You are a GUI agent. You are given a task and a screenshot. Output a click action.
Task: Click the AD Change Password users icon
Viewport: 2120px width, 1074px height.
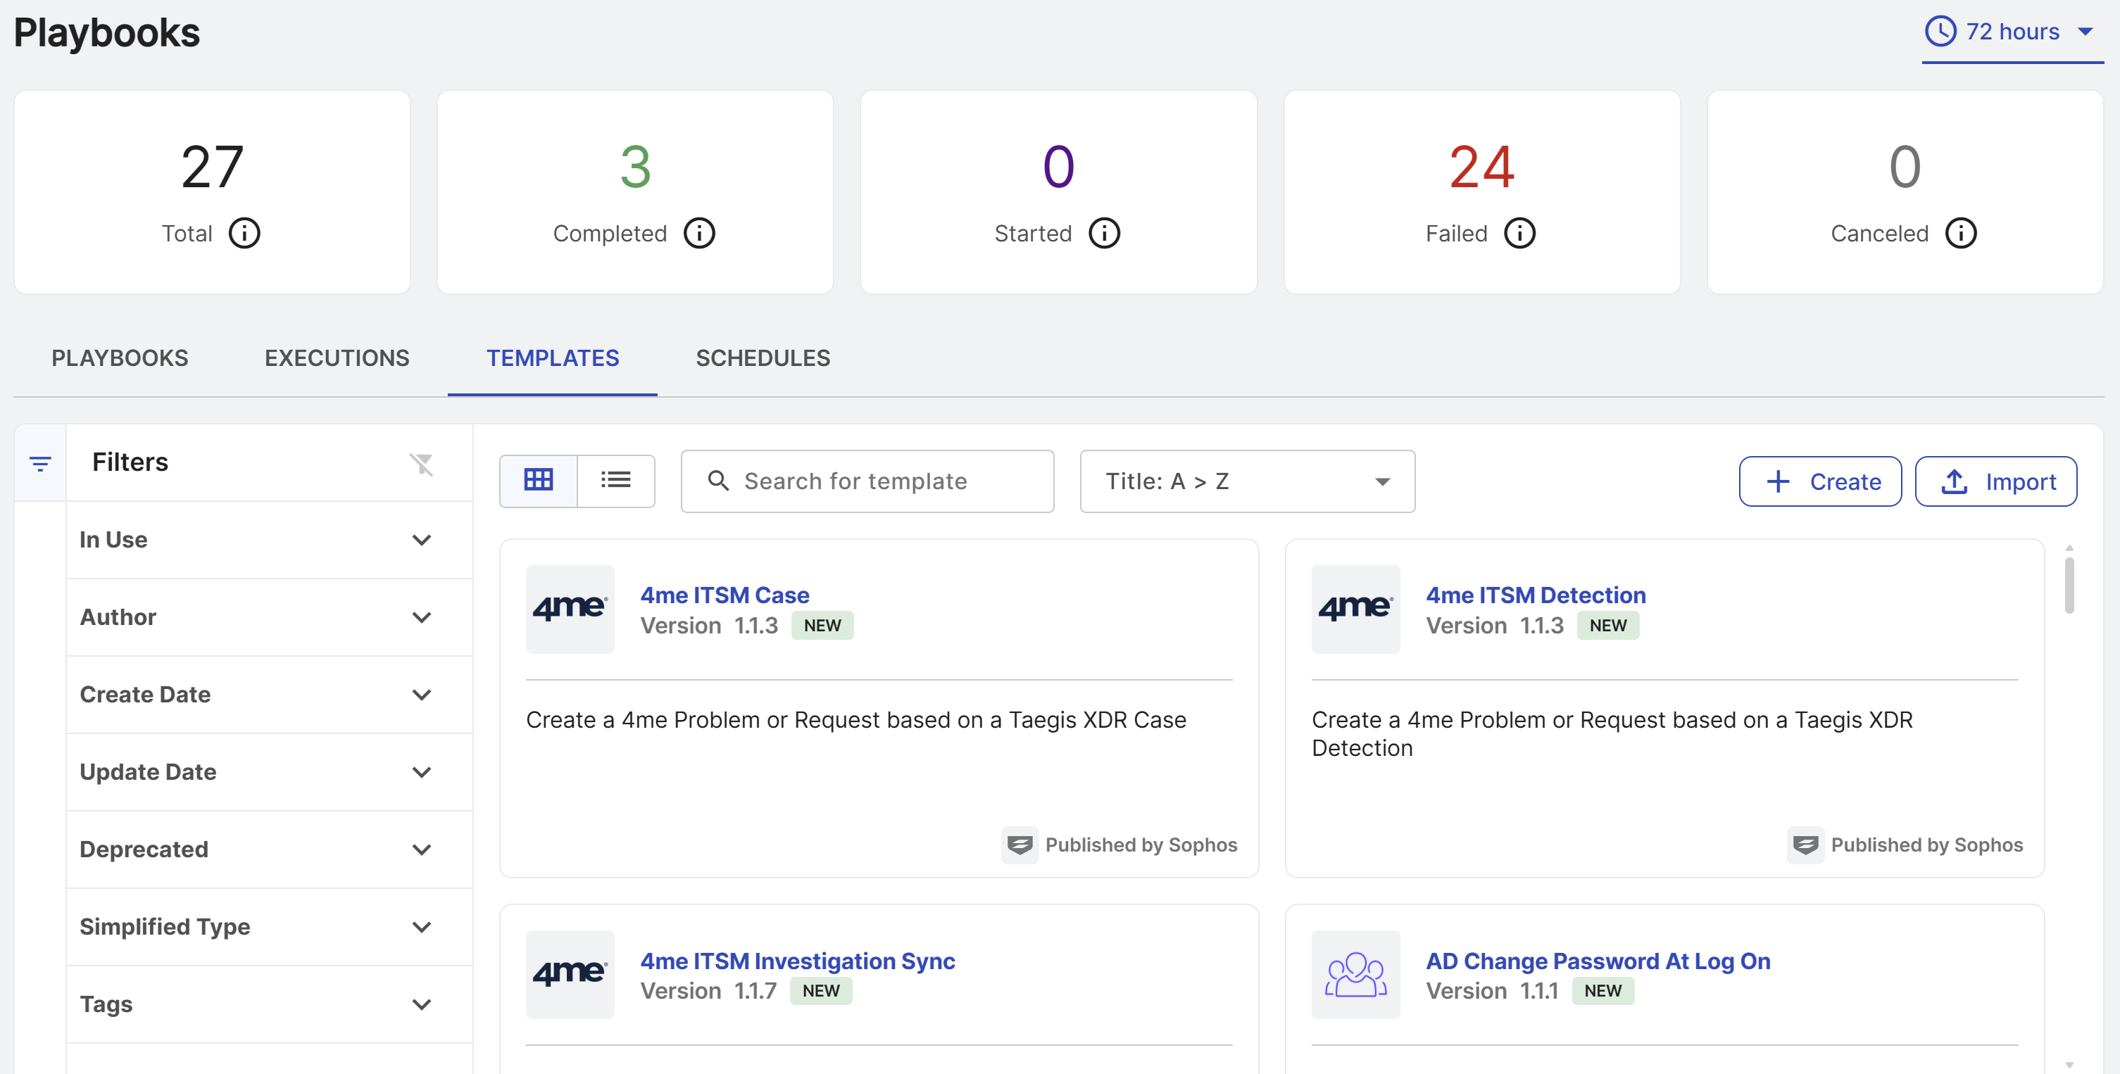(x=1355, y=975)
